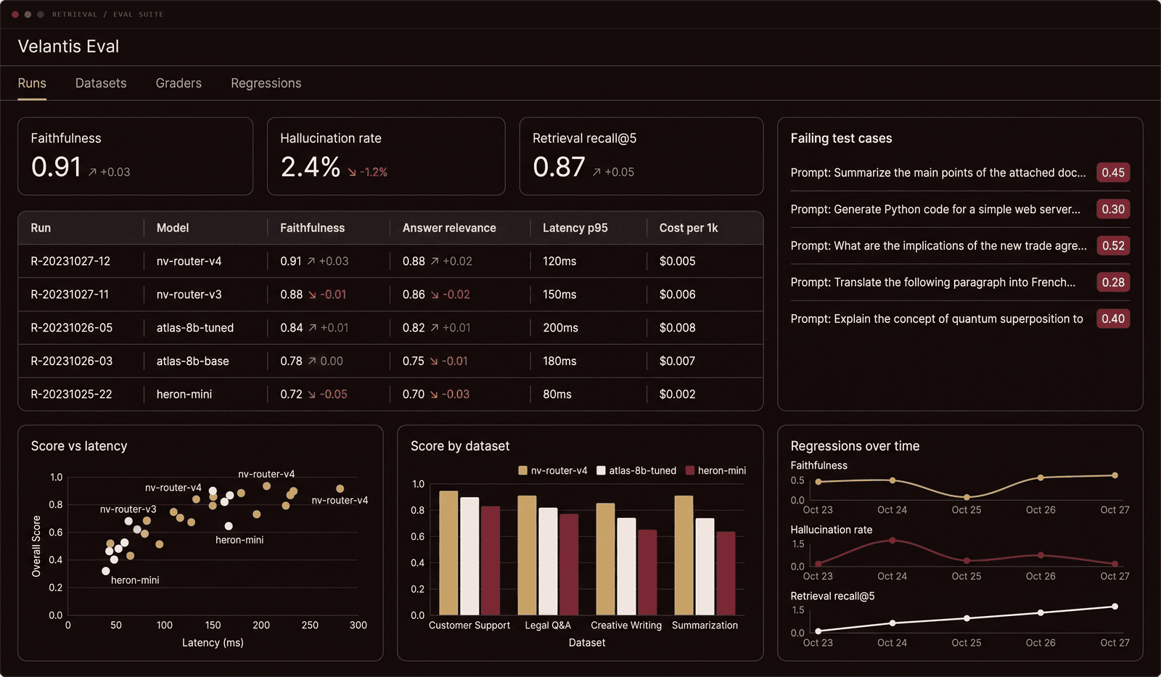Image resolution: width=1161 pixels, height=677 pixels.
Task: Click the 0.45 failing score badge
Action: tap(1113, 173)
